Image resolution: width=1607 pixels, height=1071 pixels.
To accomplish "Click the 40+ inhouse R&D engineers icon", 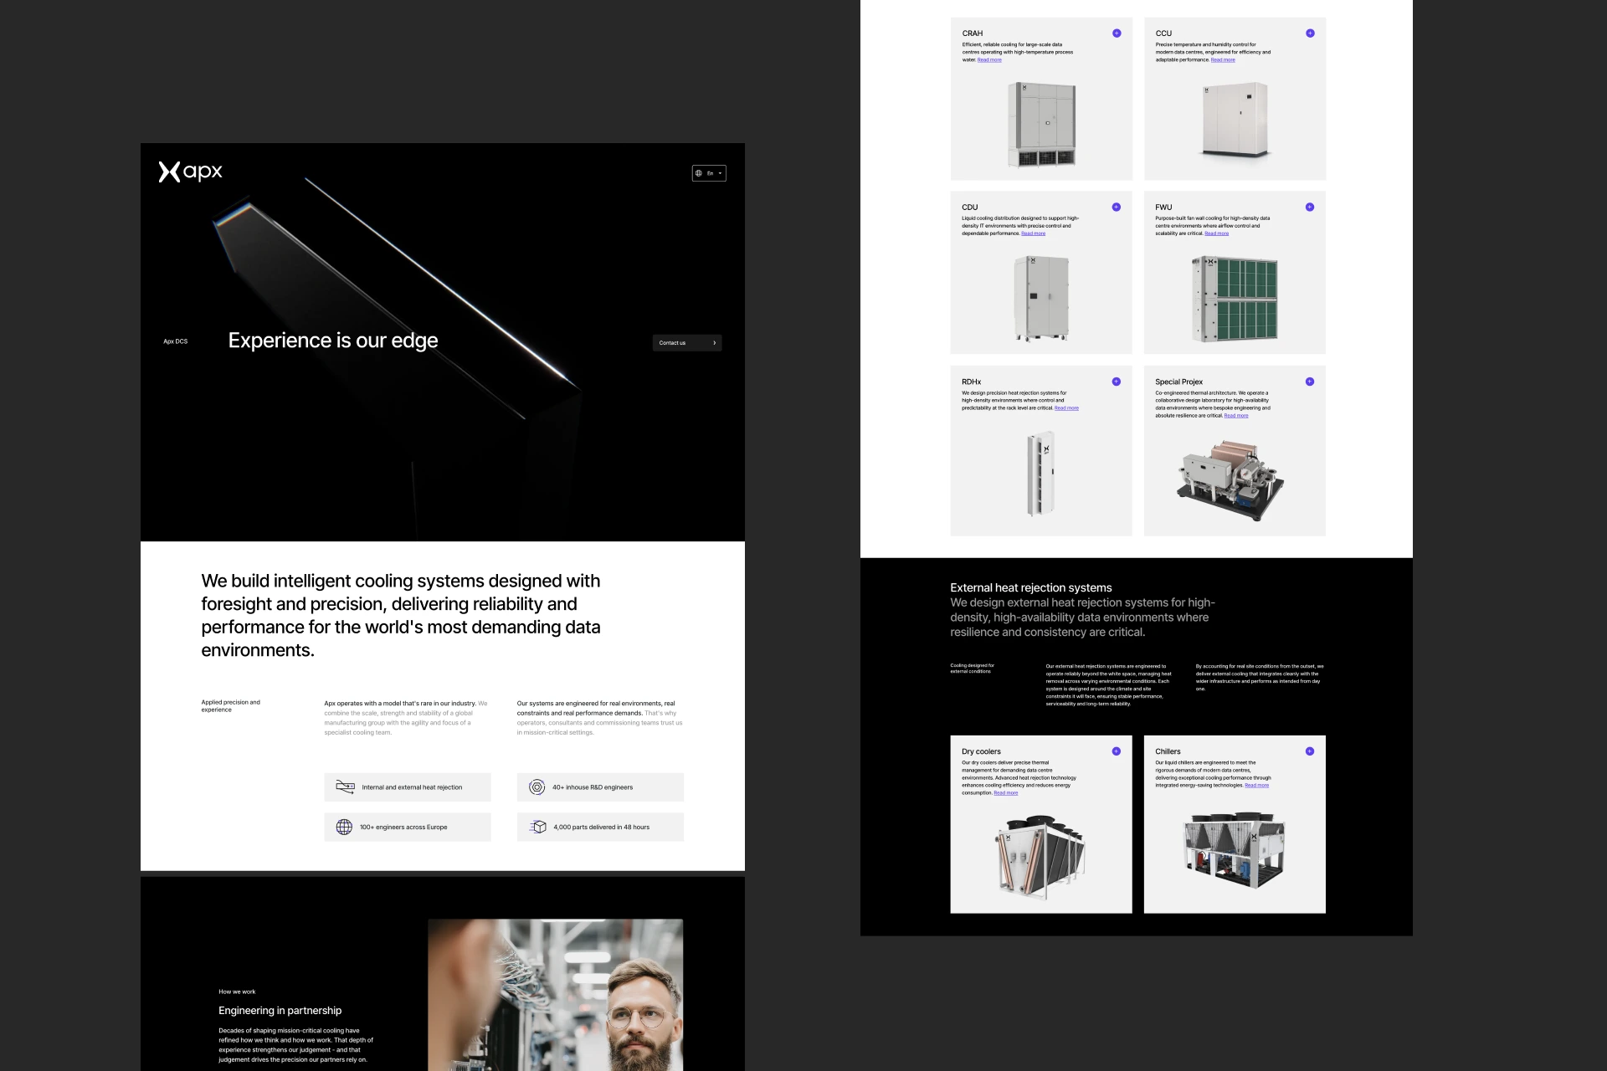I will coord(537,787).
